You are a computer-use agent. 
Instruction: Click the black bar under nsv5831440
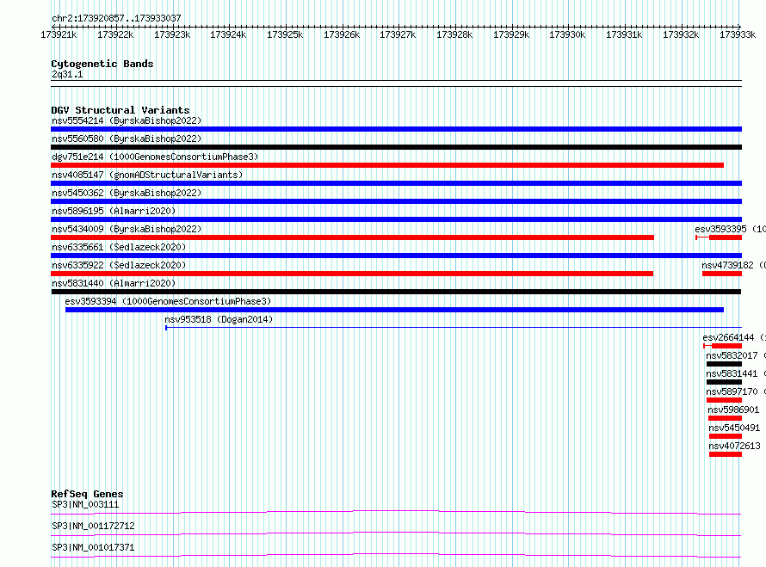[x=396, y=292]
